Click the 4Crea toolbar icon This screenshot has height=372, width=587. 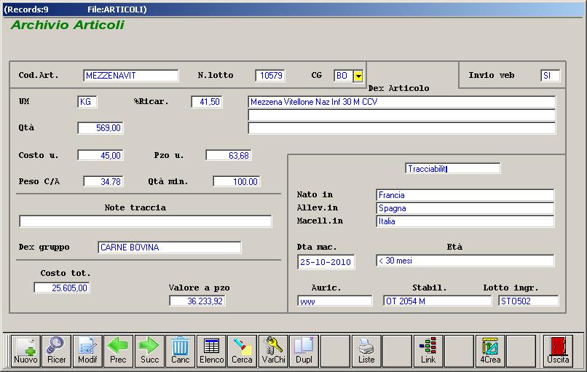point(490,350)
